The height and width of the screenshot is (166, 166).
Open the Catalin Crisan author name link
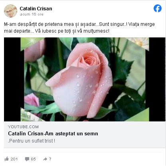[36, 9]
